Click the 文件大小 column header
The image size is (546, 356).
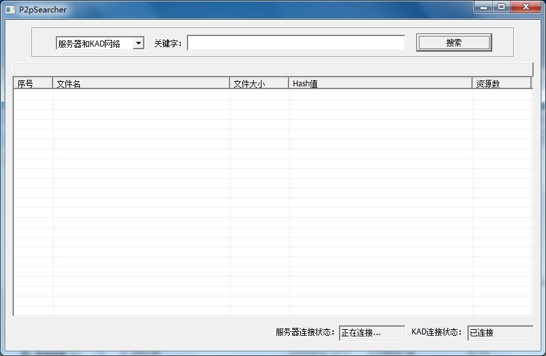click(x=259, y=83)
